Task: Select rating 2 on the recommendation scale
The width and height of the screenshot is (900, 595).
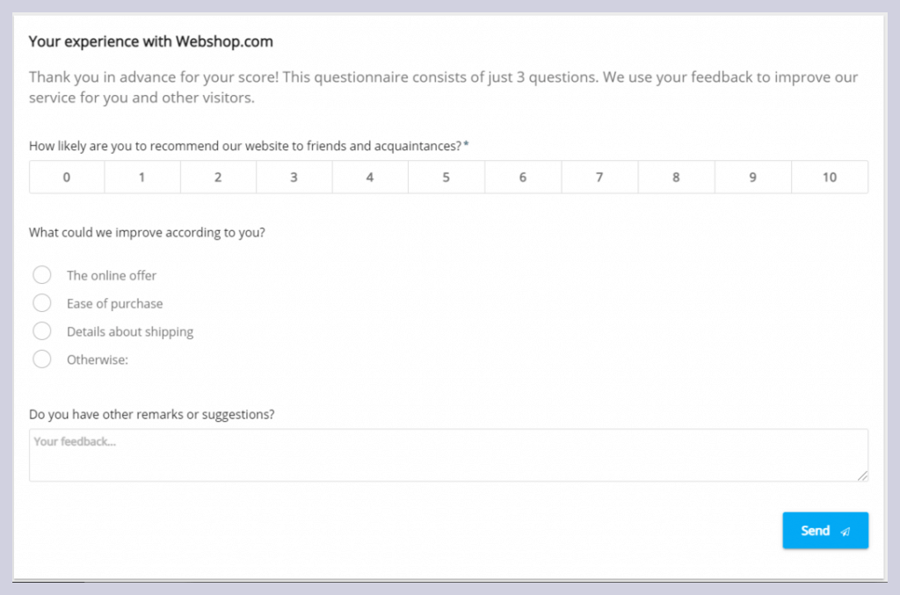Action: 218,177
